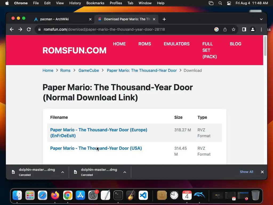
Task: Click the share page icon
Action: (x=225, y=29)
